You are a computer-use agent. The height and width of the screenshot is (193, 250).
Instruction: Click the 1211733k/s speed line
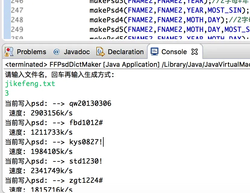pos(41,132)
